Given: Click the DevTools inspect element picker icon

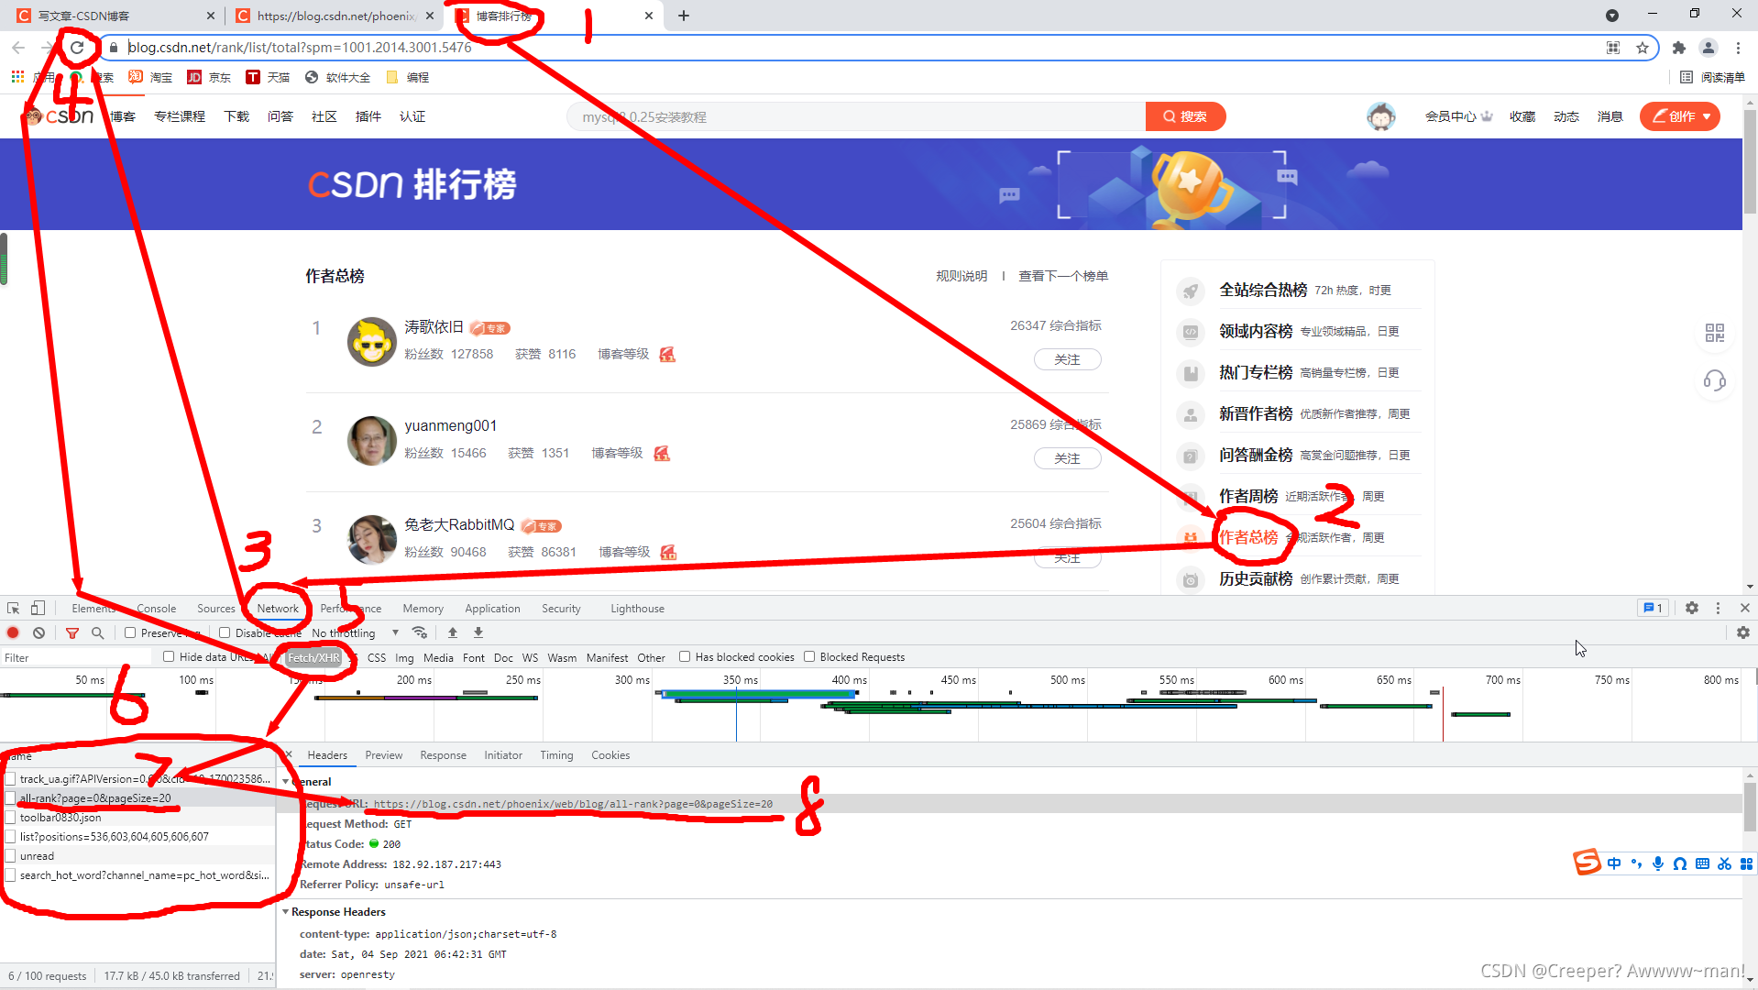Looking at the screenshot, I should 13,608.
